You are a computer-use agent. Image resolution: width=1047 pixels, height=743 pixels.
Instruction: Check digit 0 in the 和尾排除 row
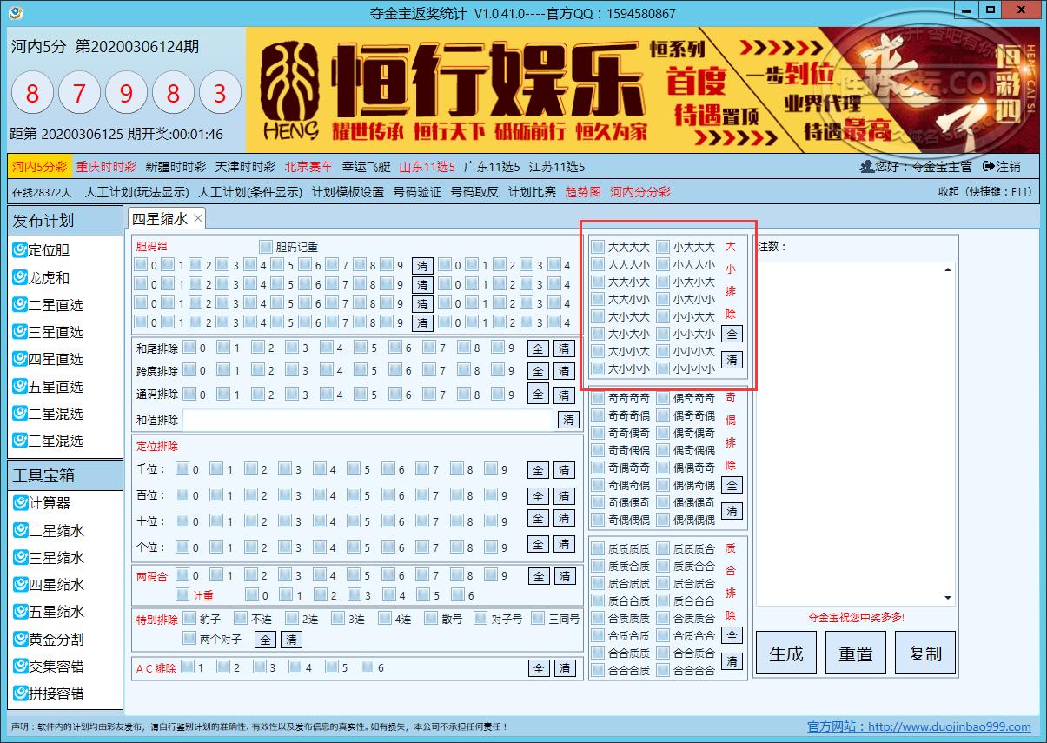189,348
